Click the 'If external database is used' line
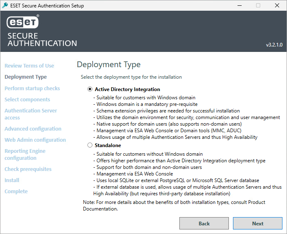 point(188,190)
